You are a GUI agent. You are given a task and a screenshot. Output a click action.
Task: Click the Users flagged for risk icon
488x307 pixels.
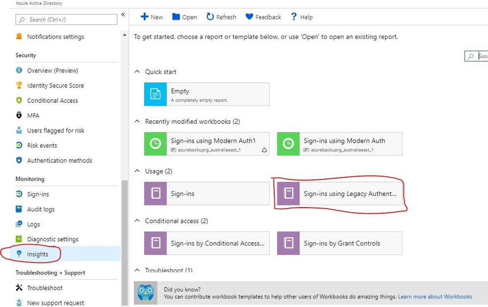click(19, 130)
